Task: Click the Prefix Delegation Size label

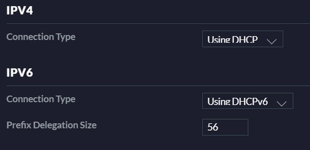Action: click(51, 125)
